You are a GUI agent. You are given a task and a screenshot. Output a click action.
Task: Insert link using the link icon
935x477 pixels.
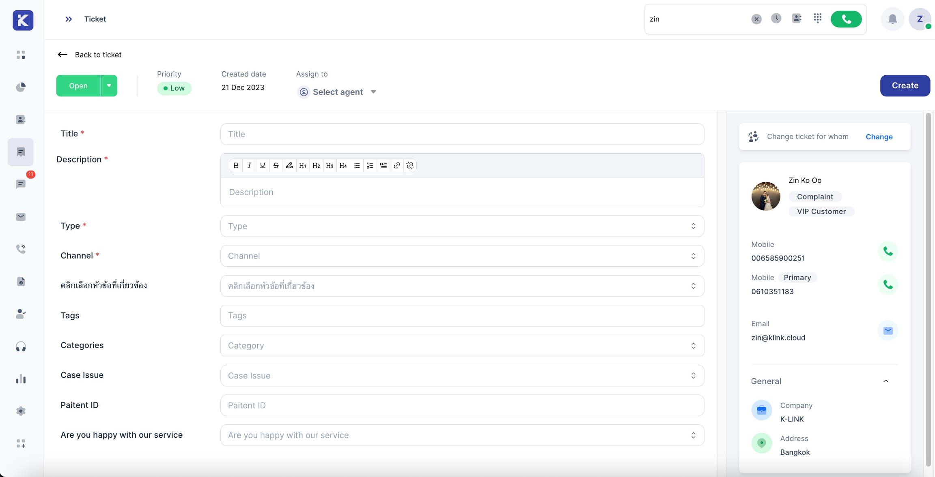click(x=397, y=165)
